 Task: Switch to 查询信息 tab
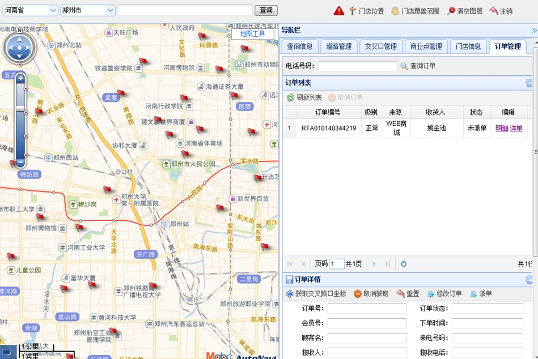299,46
